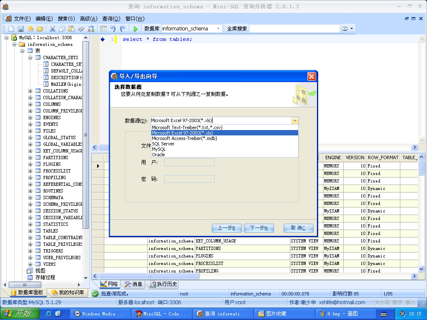
Task: Open the 窗口(W) menu
Action: (135, 18)
